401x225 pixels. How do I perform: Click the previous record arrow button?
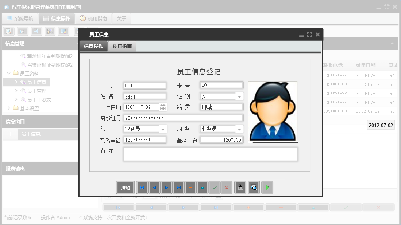[154, 187]
